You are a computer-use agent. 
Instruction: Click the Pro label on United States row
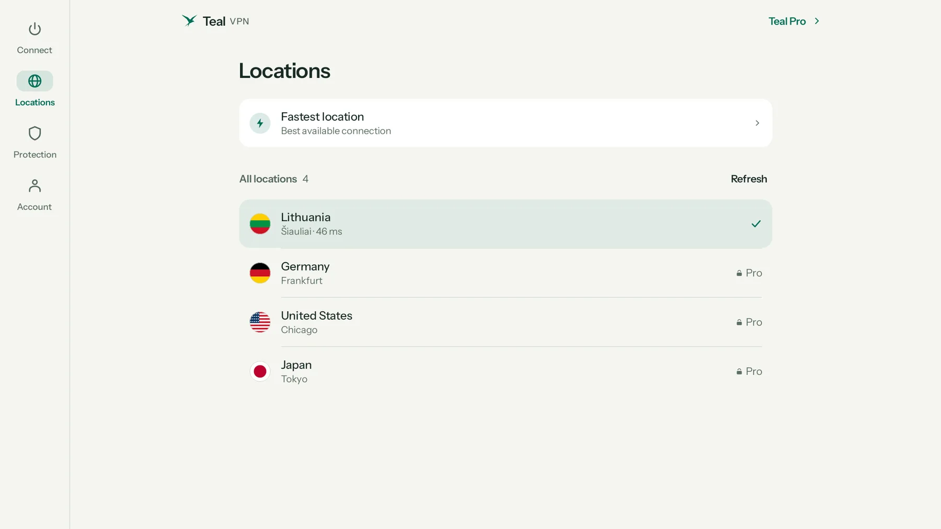click(754, 322)
